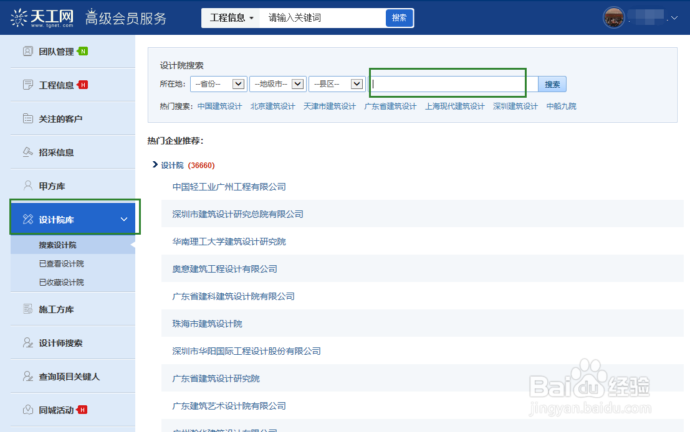
Task: Click hot search 中国建筑设计
Action: coord(219,106)
